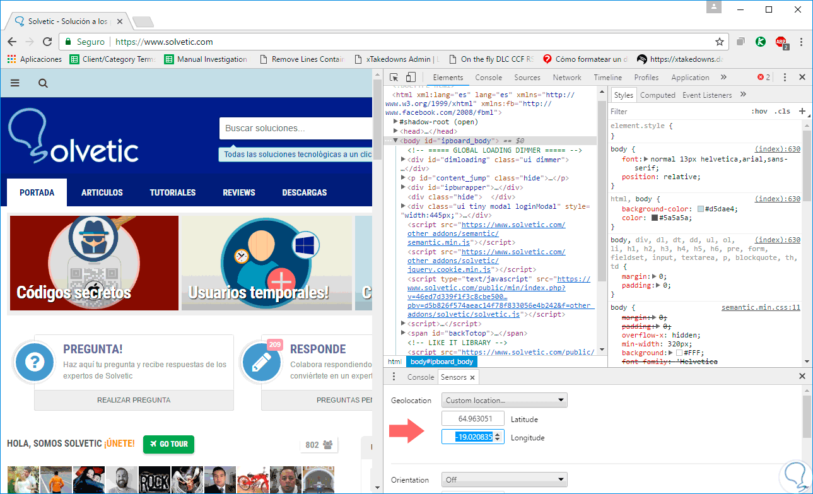Expand the #shadow-root node
Viewport: 813px width, 494px height.
click(395, 122)
